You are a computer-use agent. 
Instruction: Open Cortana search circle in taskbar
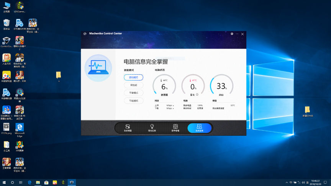(13, 183)
